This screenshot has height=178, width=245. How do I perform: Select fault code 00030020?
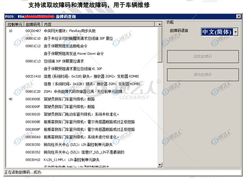pos(33,114)
